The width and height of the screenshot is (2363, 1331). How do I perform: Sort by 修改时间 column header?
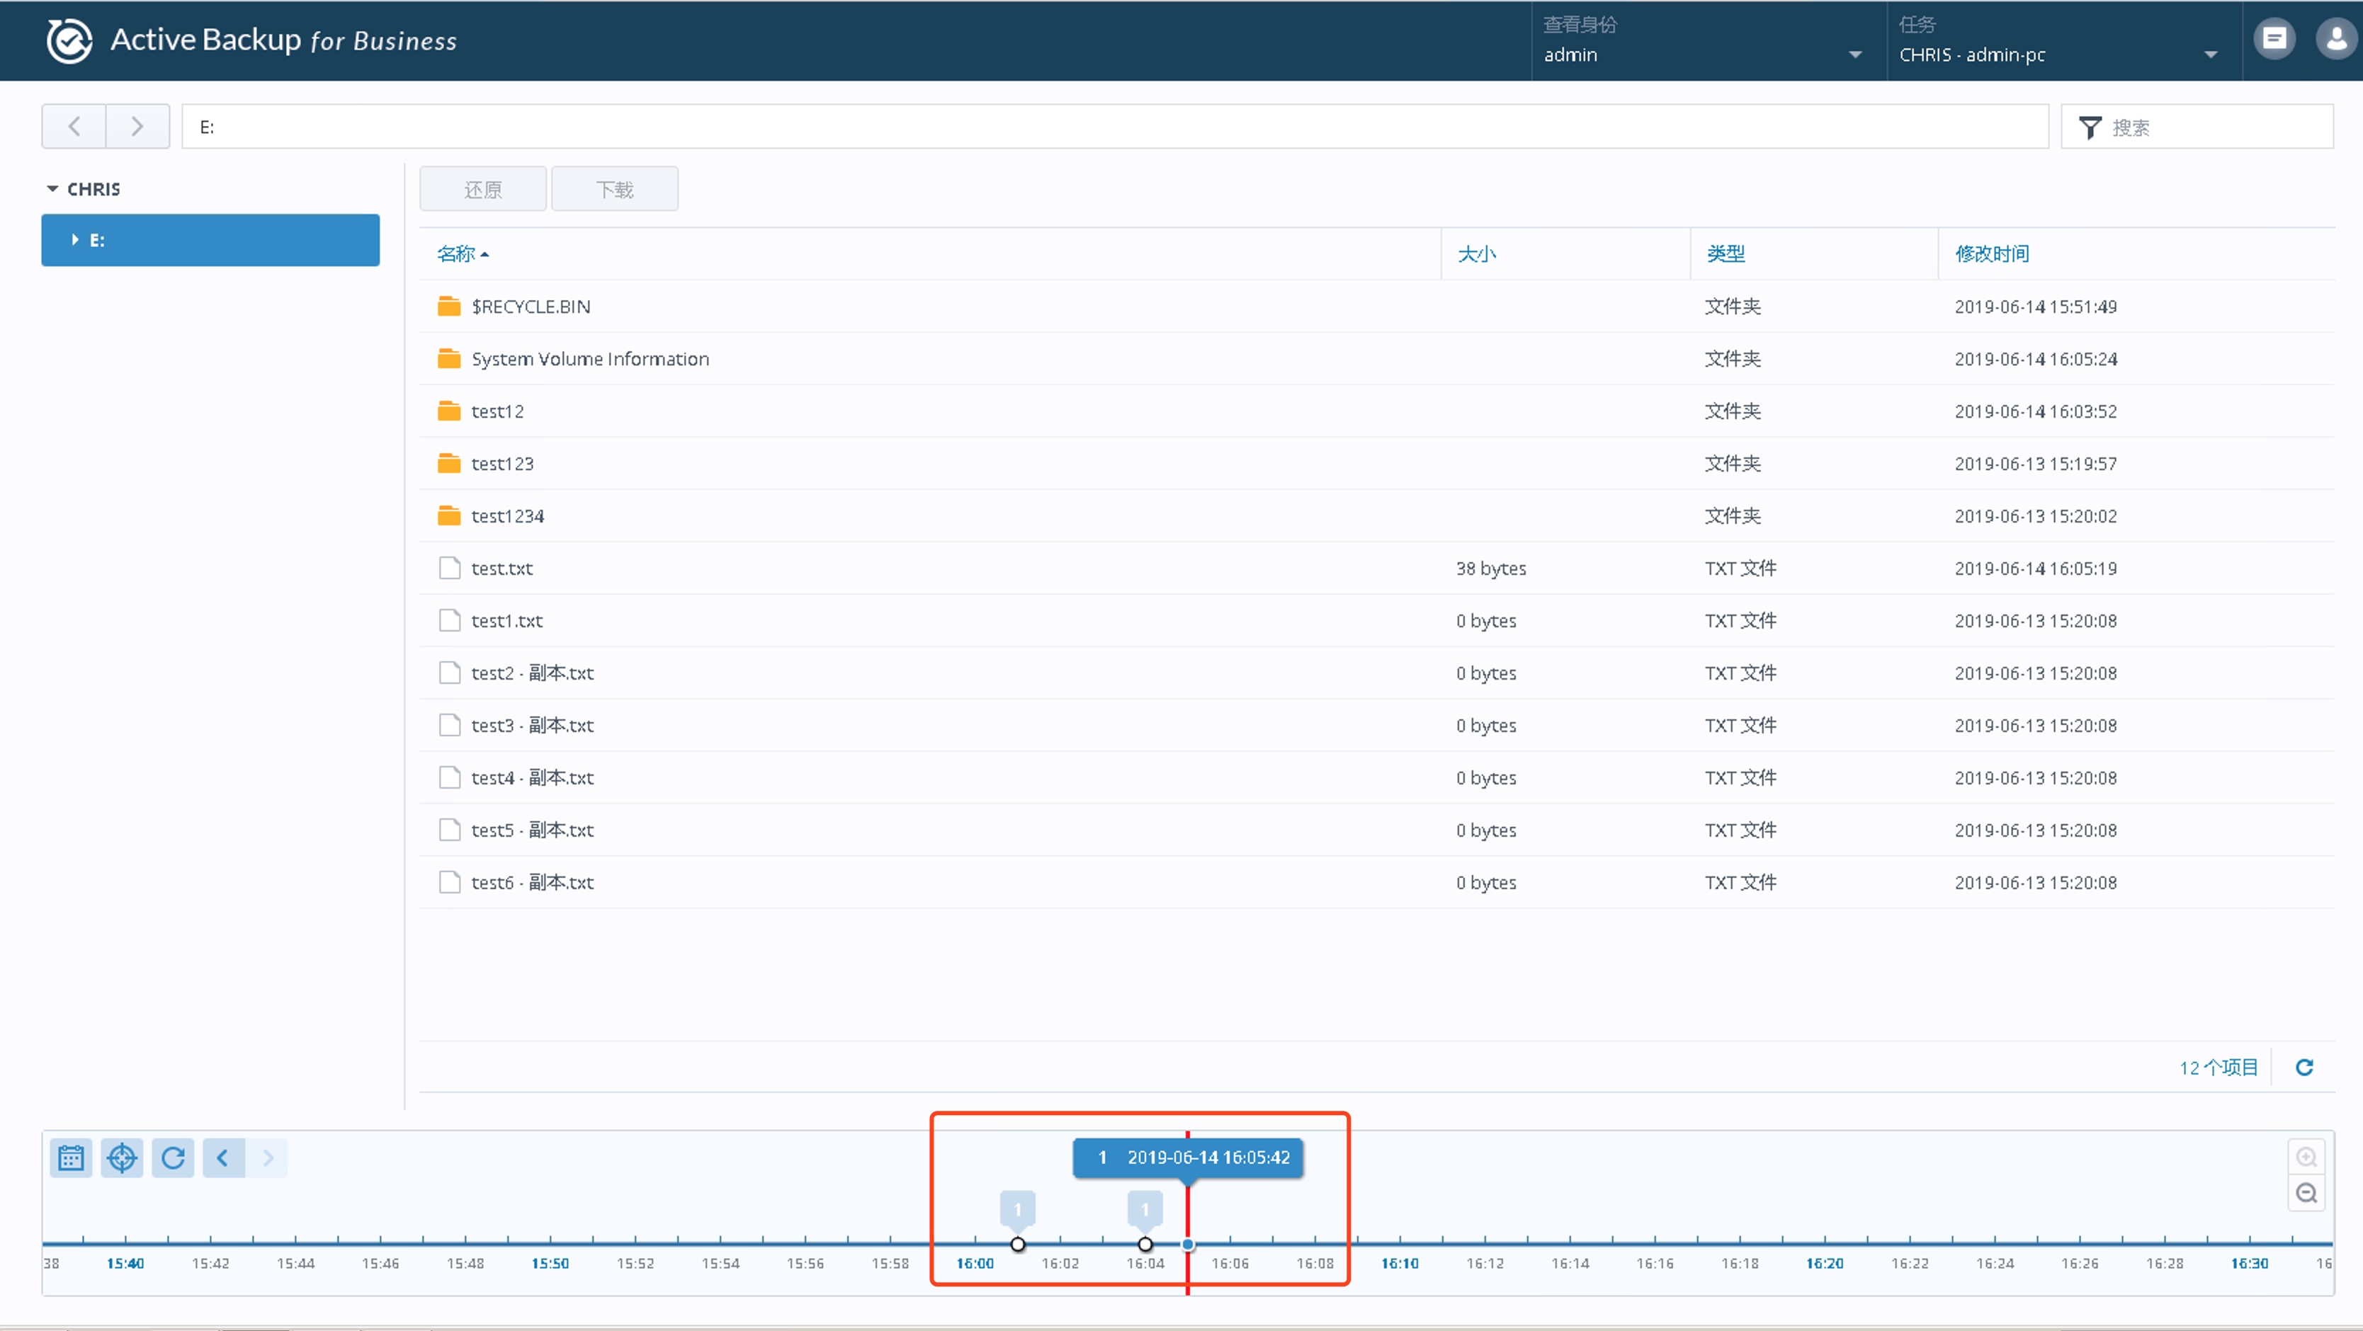1992,254
